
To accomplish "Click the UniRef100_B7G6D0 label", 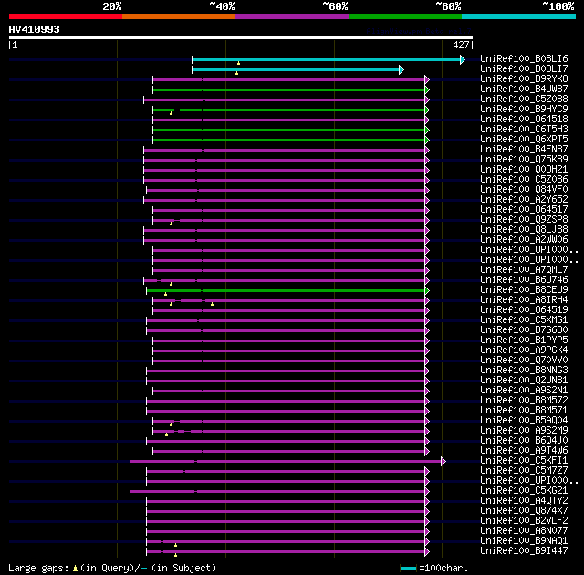I will point(524,330).
